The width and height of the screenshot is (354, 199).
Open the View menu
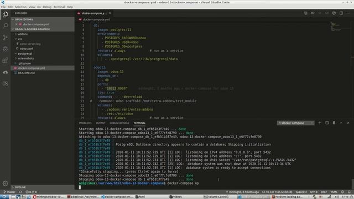32,7
